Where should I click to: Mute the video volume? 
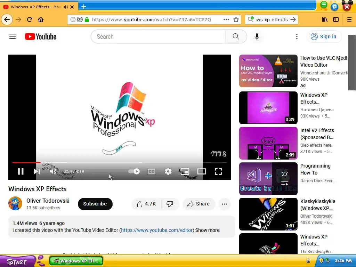click(x=53, y=171)
